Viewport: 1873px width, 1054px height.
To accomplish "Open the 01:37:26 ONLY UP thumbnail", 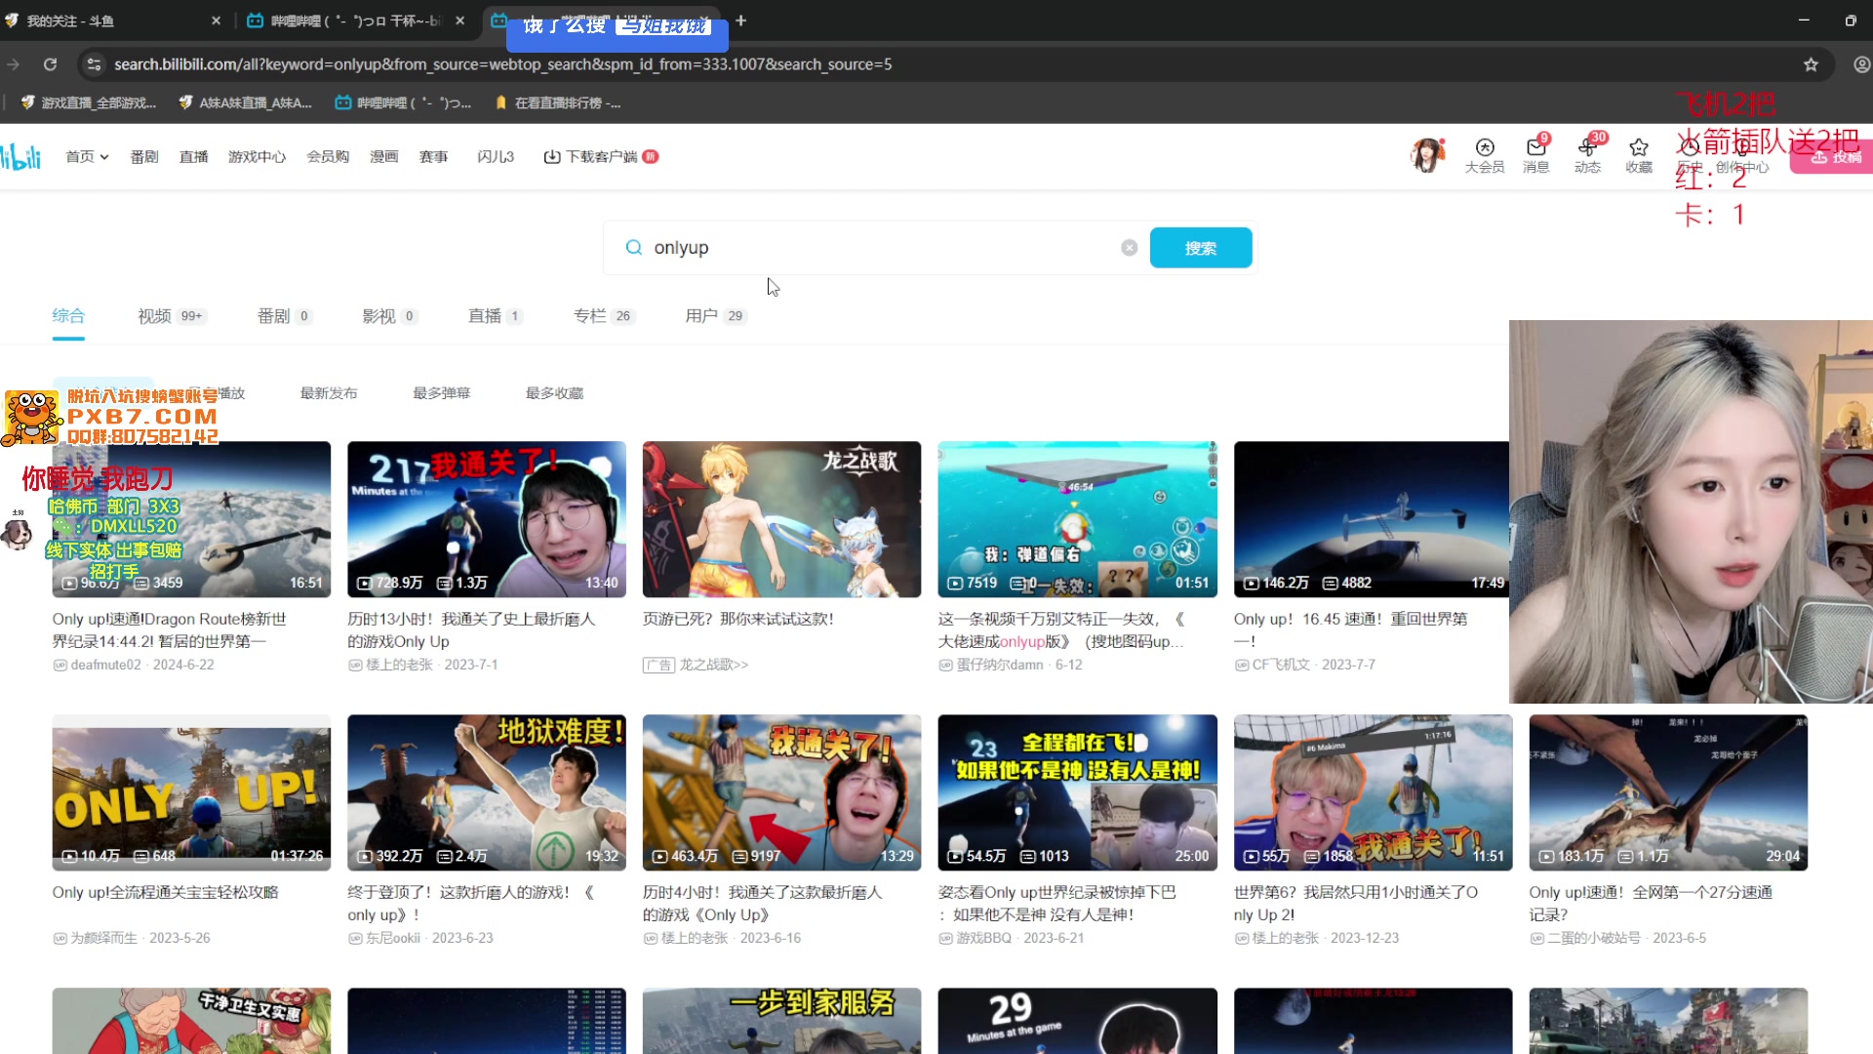I will coord(191,792).
